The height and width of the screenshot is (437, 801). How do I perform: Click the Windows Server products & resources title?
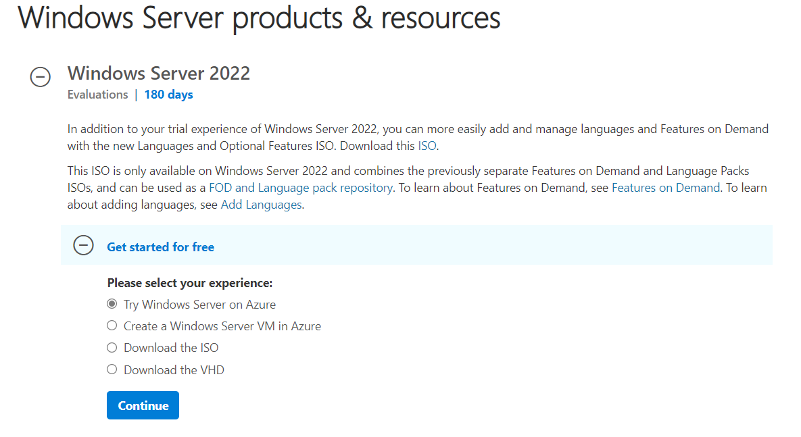coord(259,18)
